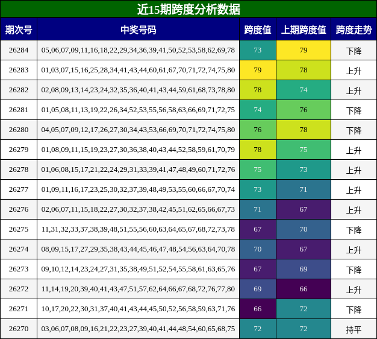Click span value 71 in row 26276
Screen dimensions: 377x339
258,209
